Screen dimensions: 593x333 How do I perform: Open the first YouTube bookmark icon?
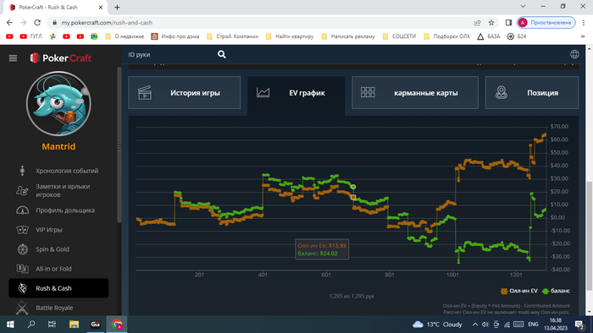click(9, 36)
